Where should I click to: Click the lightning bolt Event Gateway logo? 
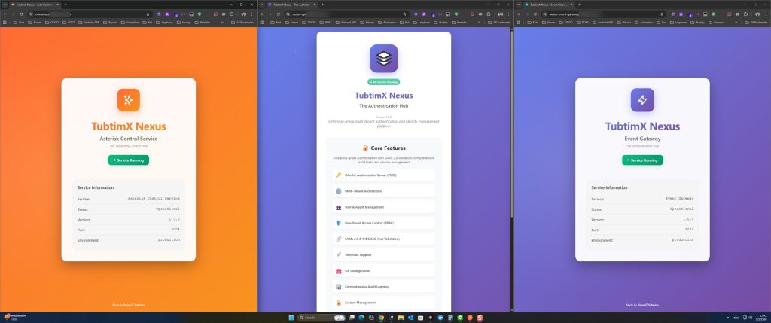click(642, 100)
